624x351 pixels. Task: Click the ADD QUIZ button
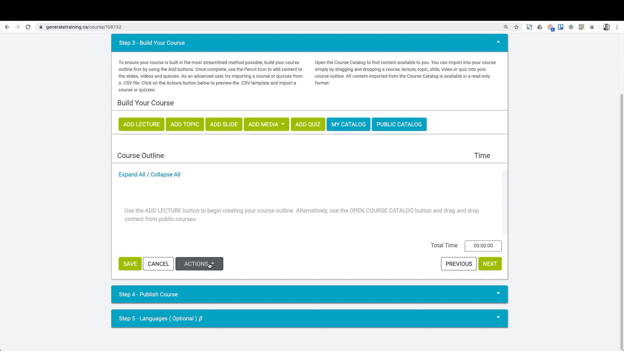tap(308, 124)
